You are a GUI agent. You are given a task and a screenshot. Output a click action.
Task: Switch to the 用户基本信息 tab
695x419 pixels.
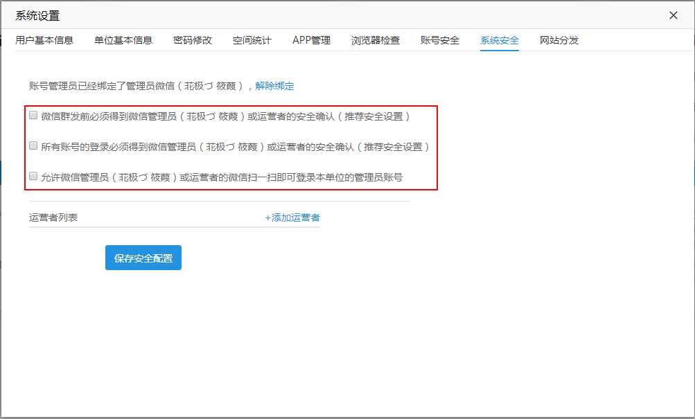pyautogui.click(x=44, y=40)
